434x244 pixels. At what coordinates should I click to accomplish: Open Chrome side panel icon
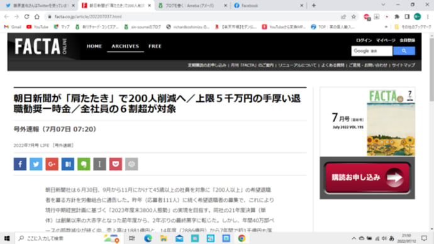[x=407, y=16]
